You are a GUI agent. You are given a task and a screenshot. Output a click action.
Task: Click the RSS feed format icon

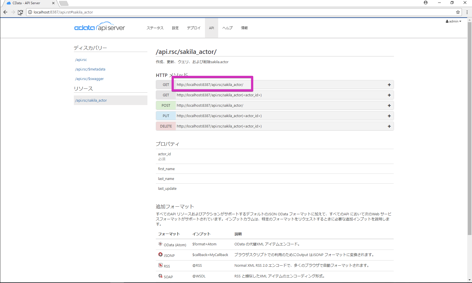pos(160,265)
